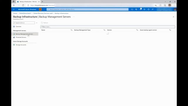Open the browser profile avatar
This screenshot has width=188, height=106.
169,5
